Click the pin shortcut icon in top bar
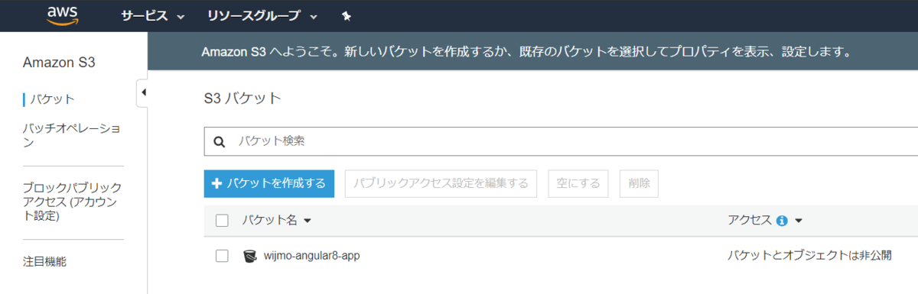 coord(346,16)
